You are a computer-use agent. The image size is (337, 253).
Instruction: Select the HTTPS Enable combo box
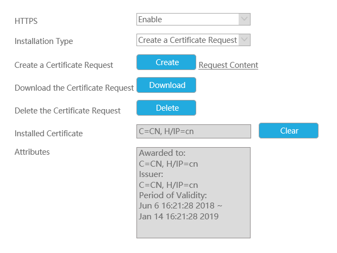pos(194,20)
